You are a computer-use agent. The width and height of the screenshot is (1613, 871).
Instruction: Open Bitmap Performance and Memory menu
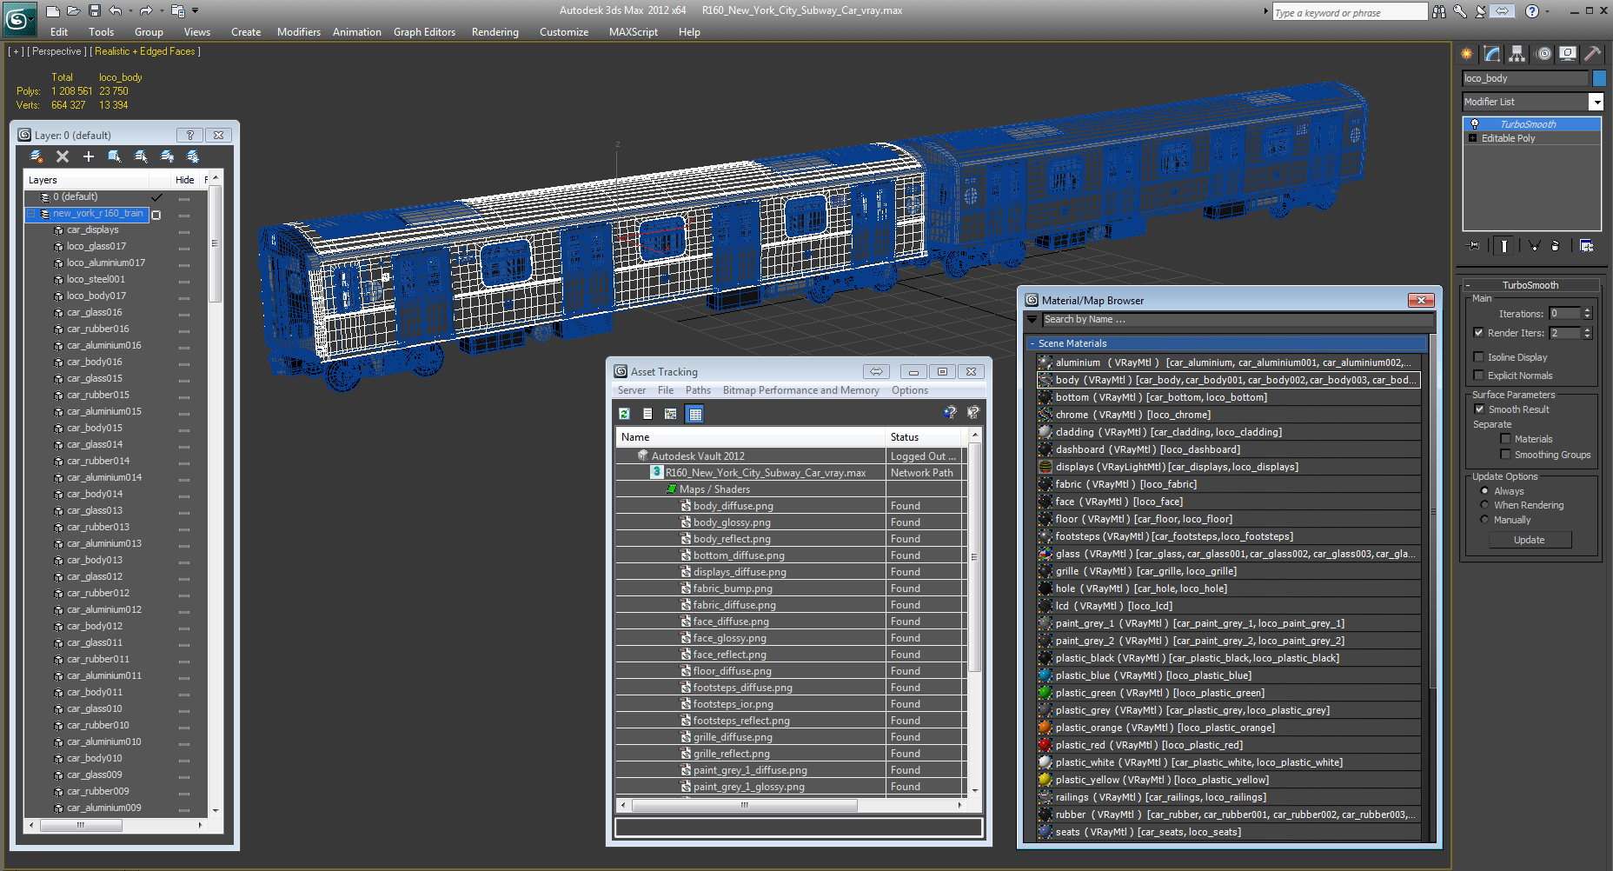point(800,390)
